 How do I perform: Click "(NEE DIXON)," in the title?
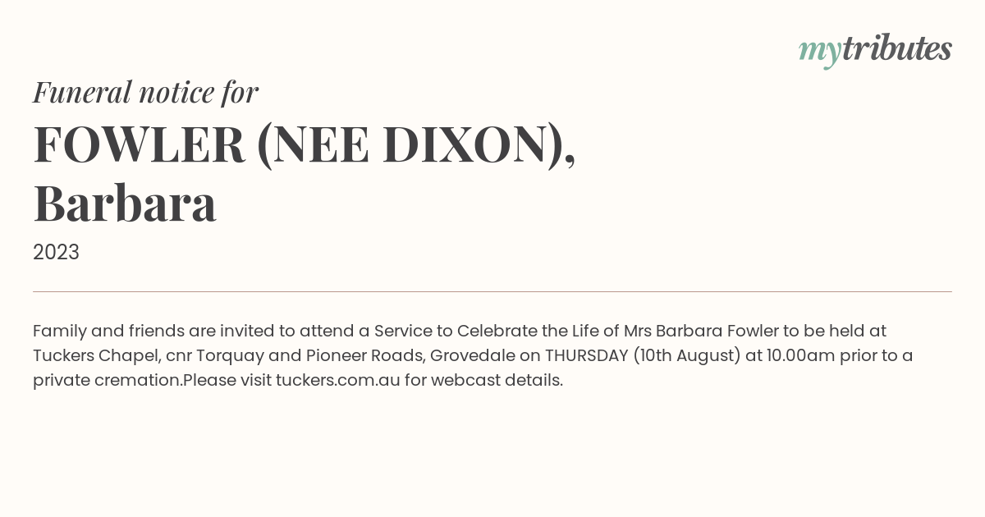coord(416,146)
